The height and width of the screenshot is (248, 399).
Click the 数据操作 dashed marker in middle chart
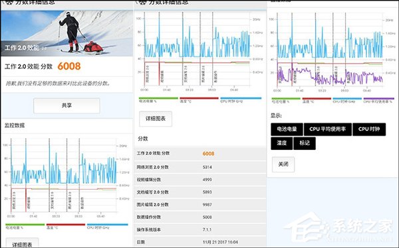click(x=213, y=48)
